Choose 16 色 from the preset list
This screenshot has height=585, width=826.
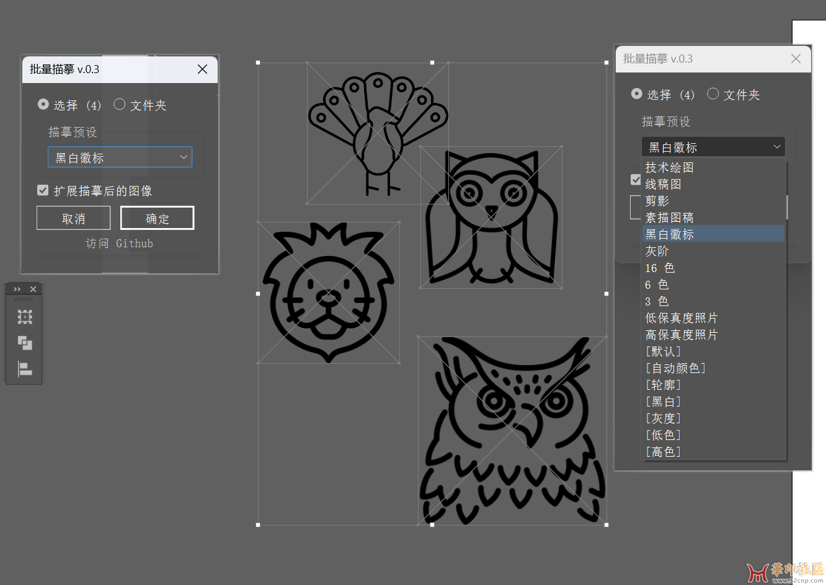pos(714,268)
